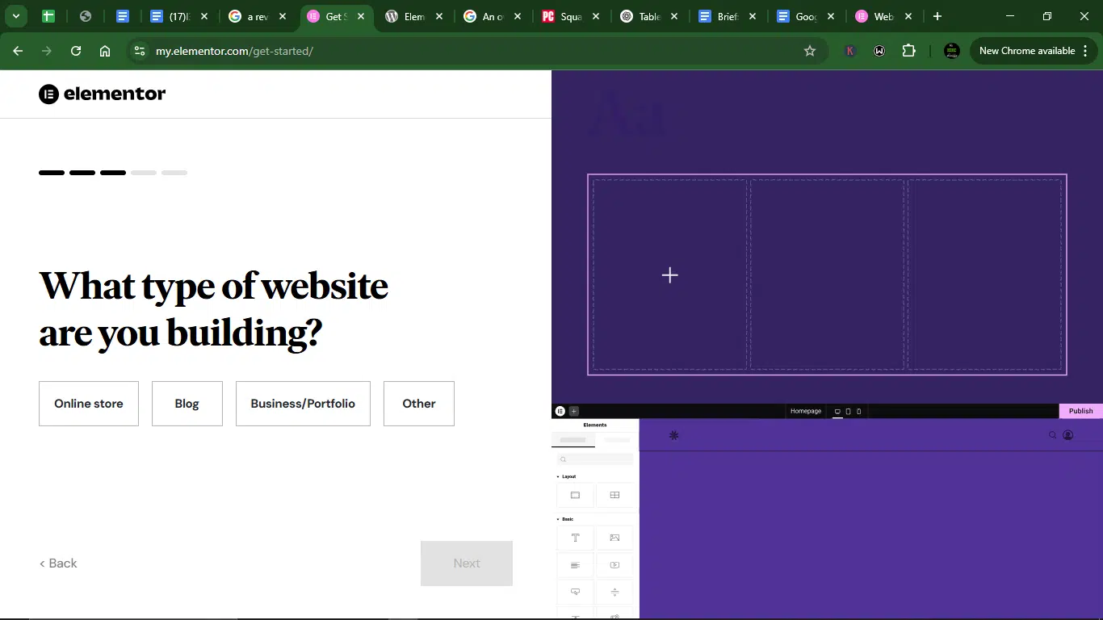Viewport: 1103px width, 620px height.
Task: Select the Button widget
Action: [575, 592]
